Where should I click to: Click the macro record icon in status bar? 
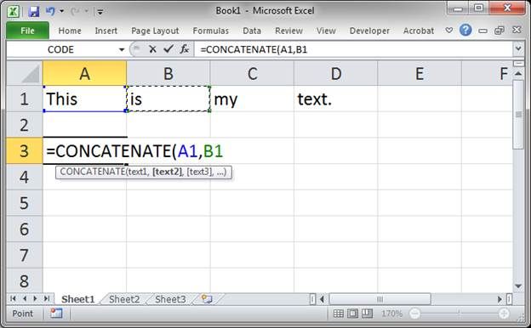(56, 314)
